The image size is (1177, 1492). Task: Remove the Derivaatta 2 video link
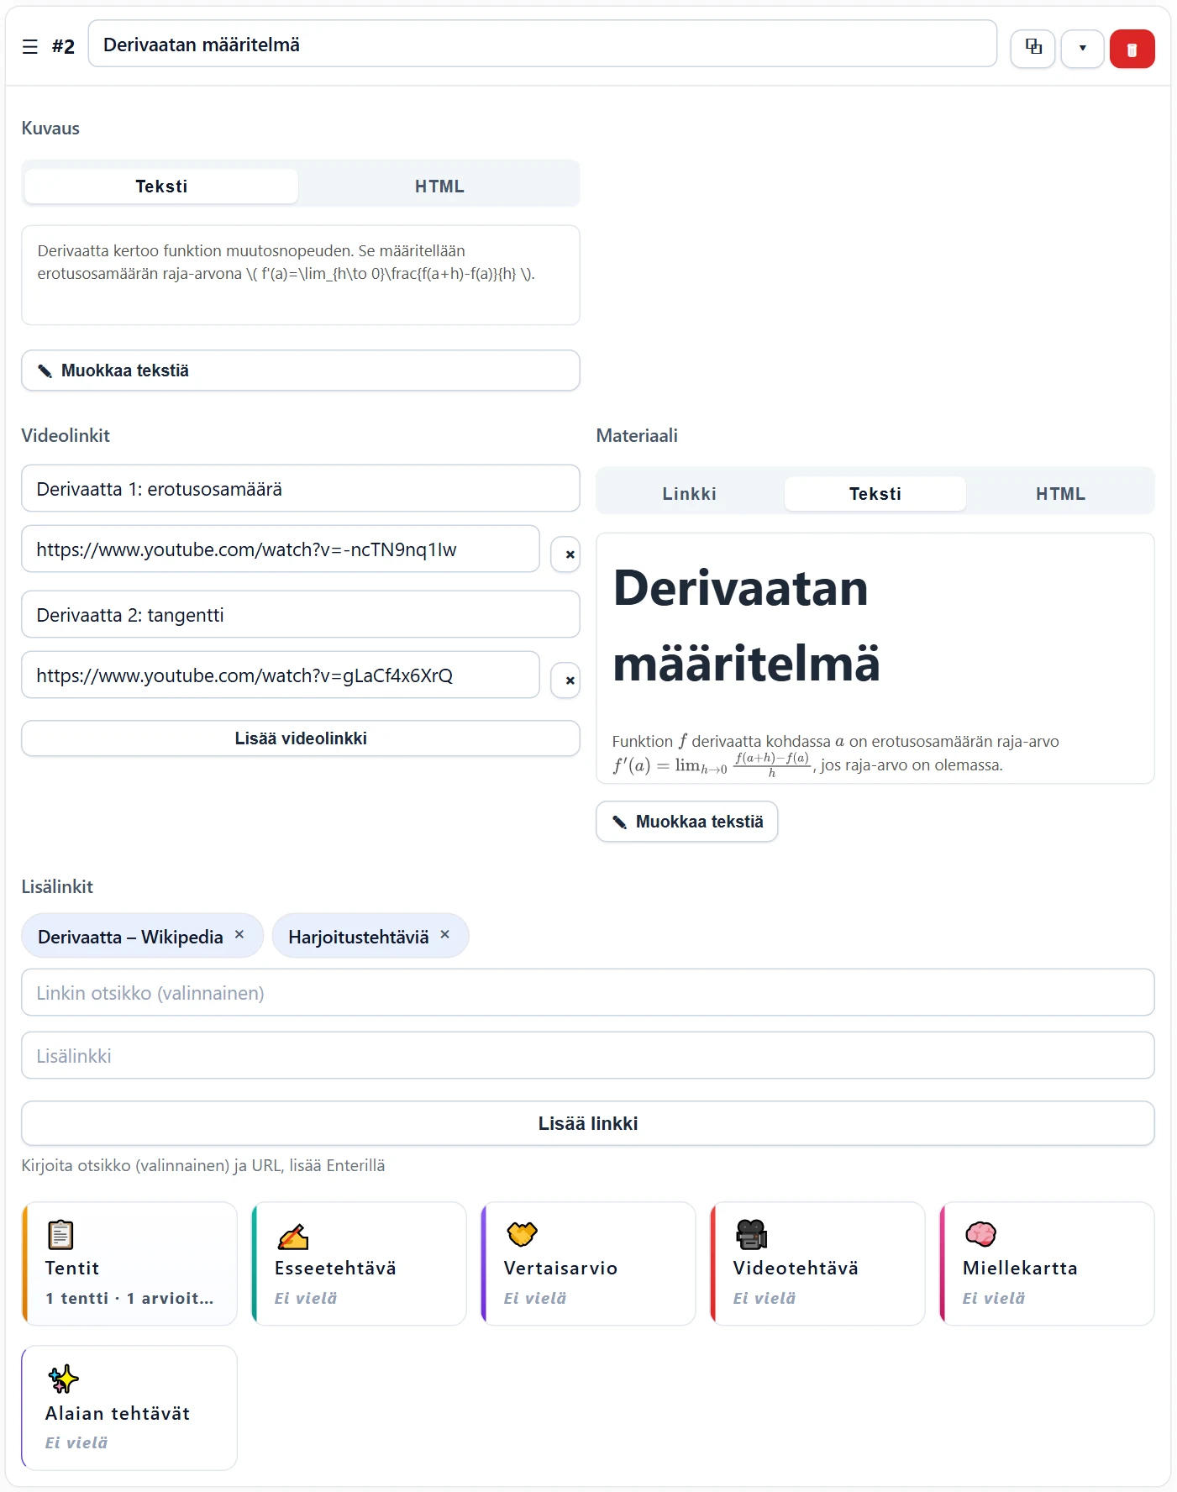pyautogui.click(x=565, y=680)
